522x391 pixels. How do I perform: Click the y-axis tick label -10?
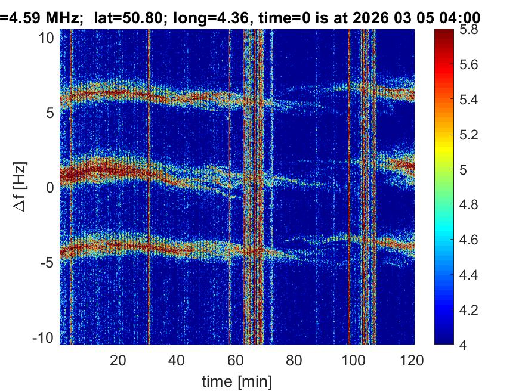(44, 337)
